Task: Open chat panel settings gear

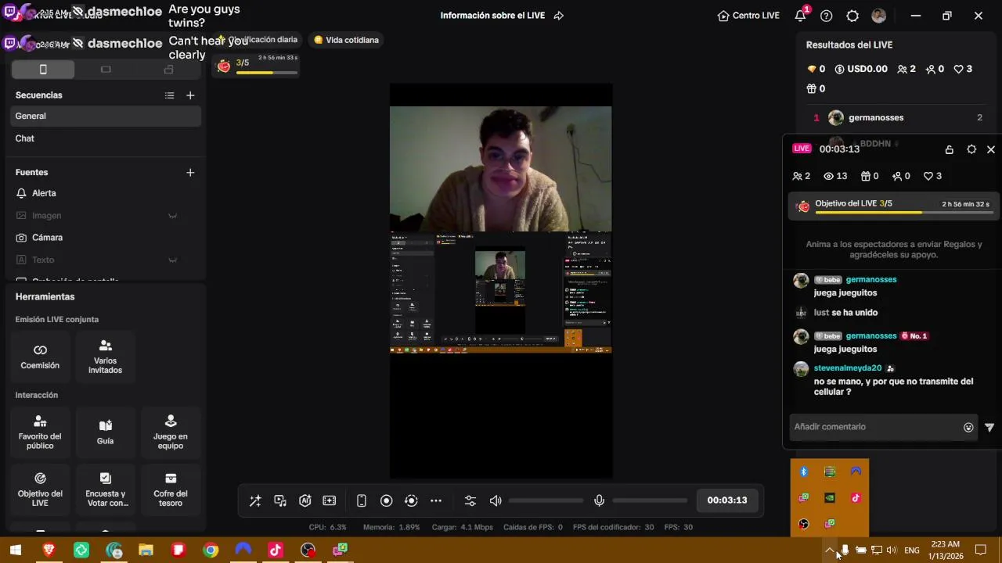Action: [x=971, y=149]
